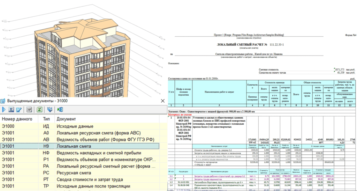Export to Excel toolbar icon
This screenshot has width=357, height=191.
point(40,110)
